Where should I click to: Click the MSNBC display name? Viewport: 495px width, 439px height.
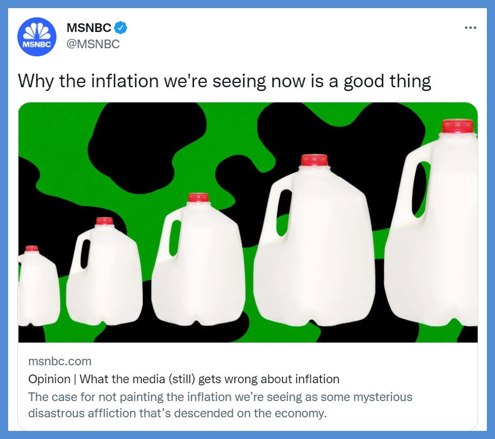click(x=88, y=28)
